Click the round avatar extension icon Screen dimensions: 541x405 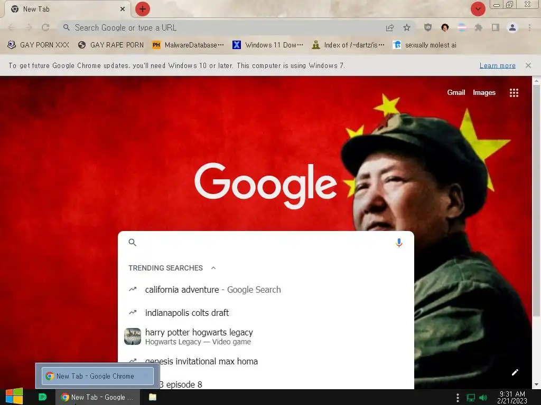pos(445,27)
